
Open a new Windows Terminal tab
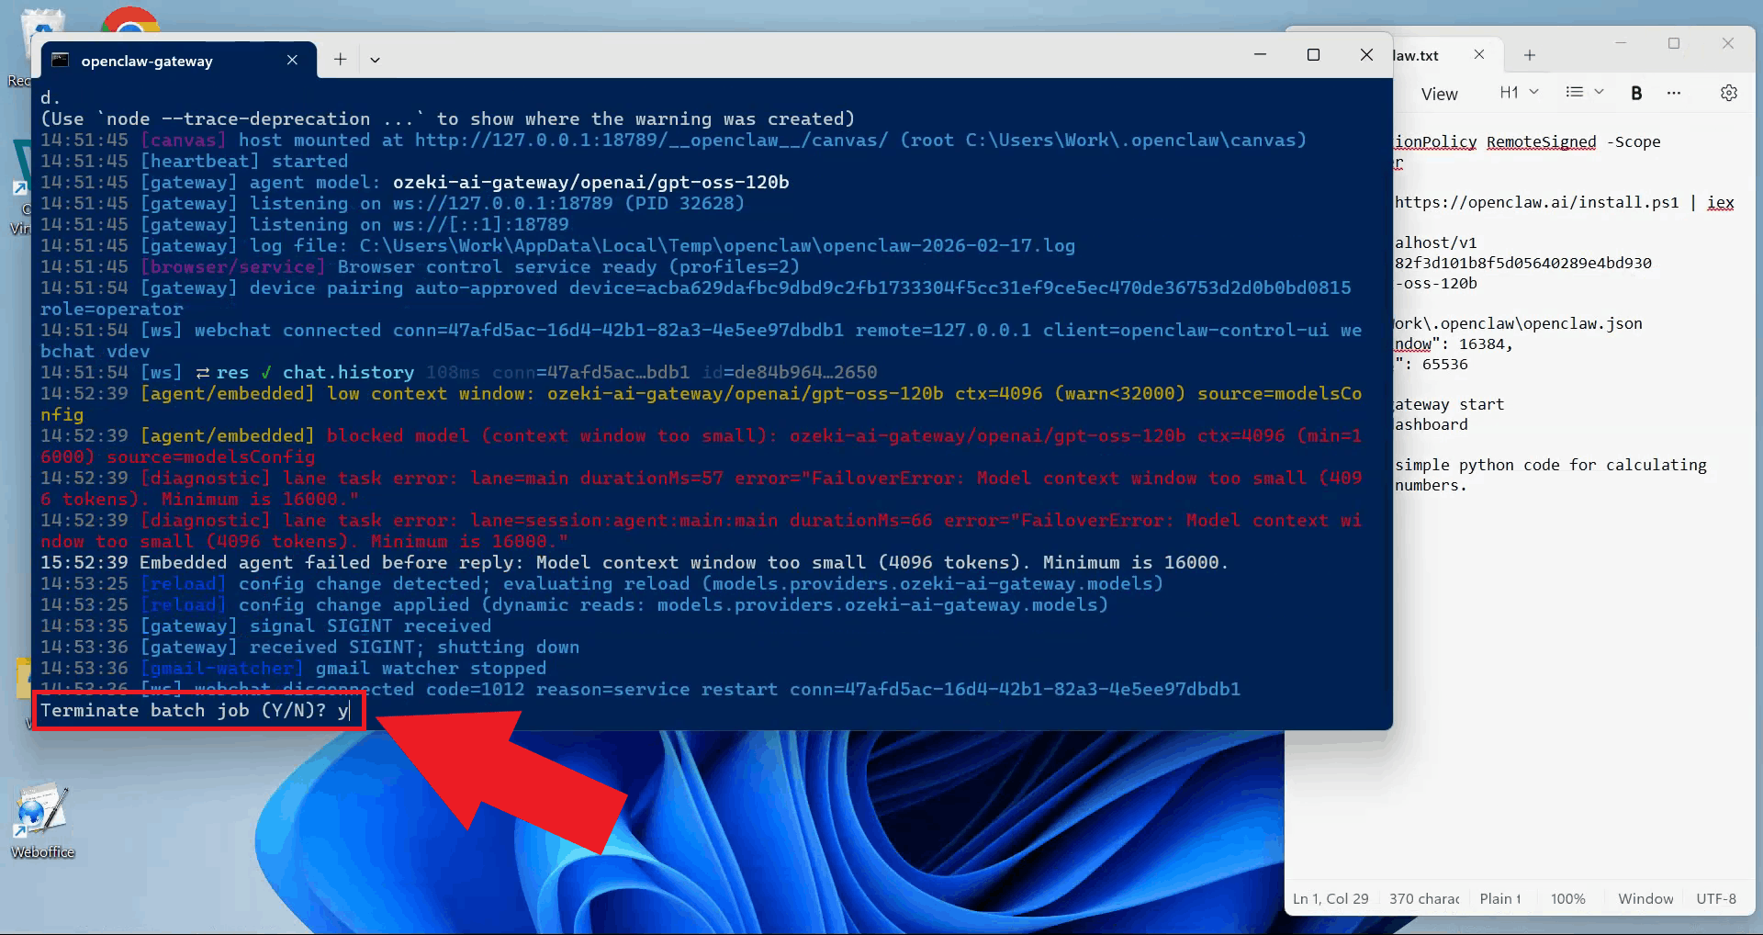click(340, 59)
